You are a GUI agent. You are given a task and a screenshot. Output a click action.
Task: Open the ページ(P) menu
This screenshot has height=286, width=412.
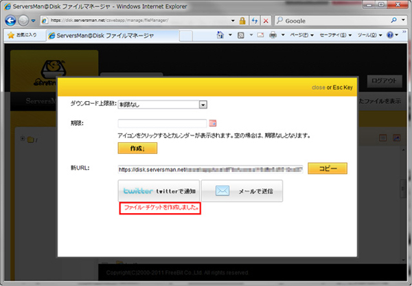301,35
